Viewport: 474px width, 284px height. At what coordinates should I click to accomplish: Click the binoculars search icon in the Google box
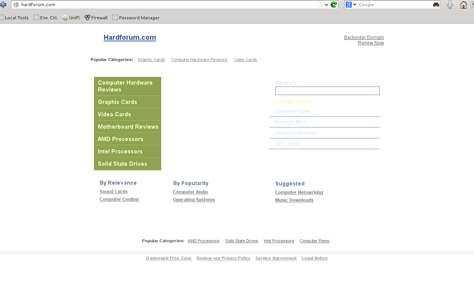tap(436, 5)
